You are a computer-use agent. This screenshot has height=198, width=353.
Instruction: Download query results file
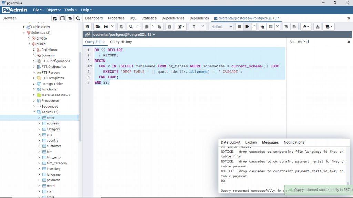[317, 27]
